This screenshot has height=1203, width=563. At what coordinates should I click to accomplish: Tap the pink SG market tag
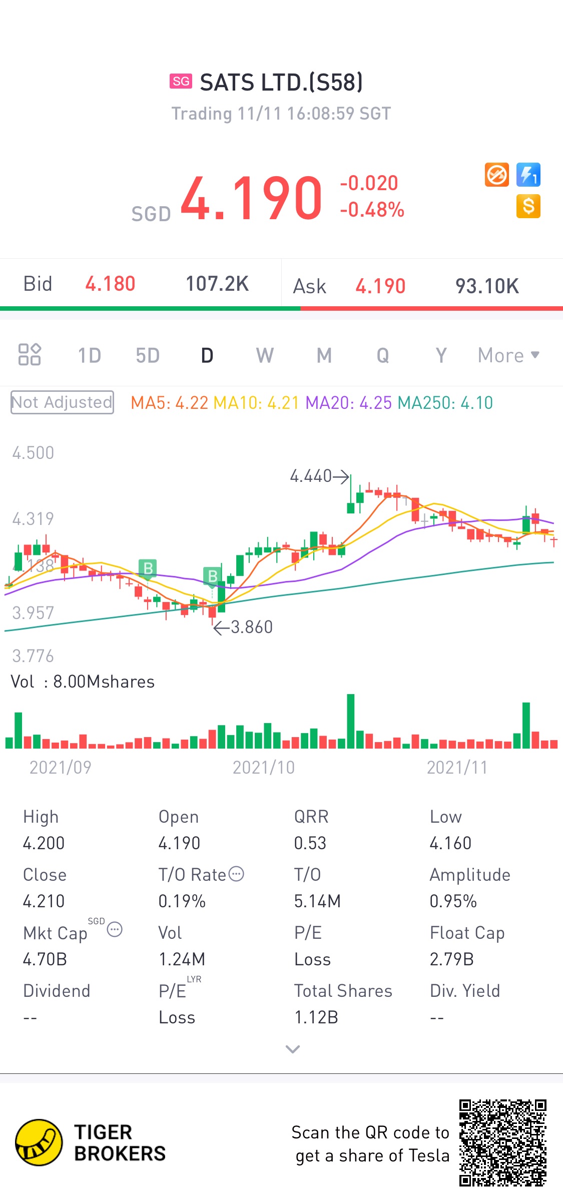(181, 81)
